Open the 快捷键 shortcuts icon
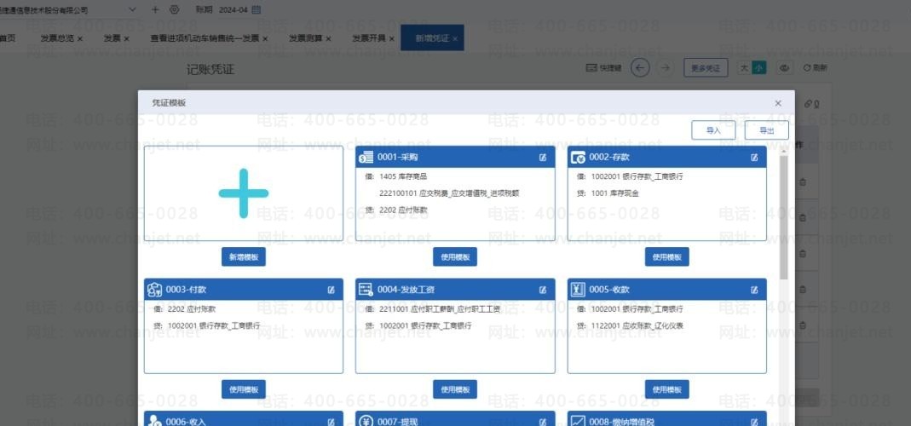Image resolution: width=911 pixels, height=426 pixels. click(591, 68)
